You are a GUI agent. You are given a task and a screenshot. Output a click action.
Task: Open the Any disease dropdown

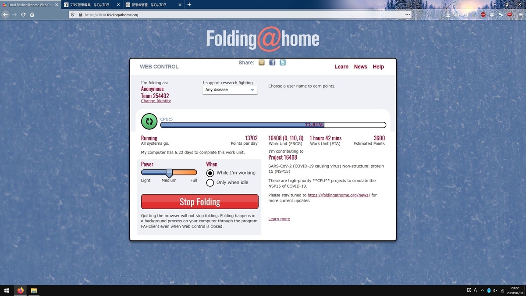[230, 90]
